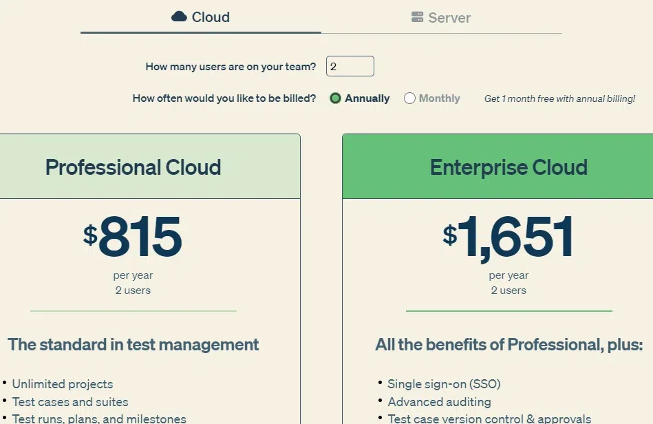Click the Professional Cloud plan header

click(133, 167)
